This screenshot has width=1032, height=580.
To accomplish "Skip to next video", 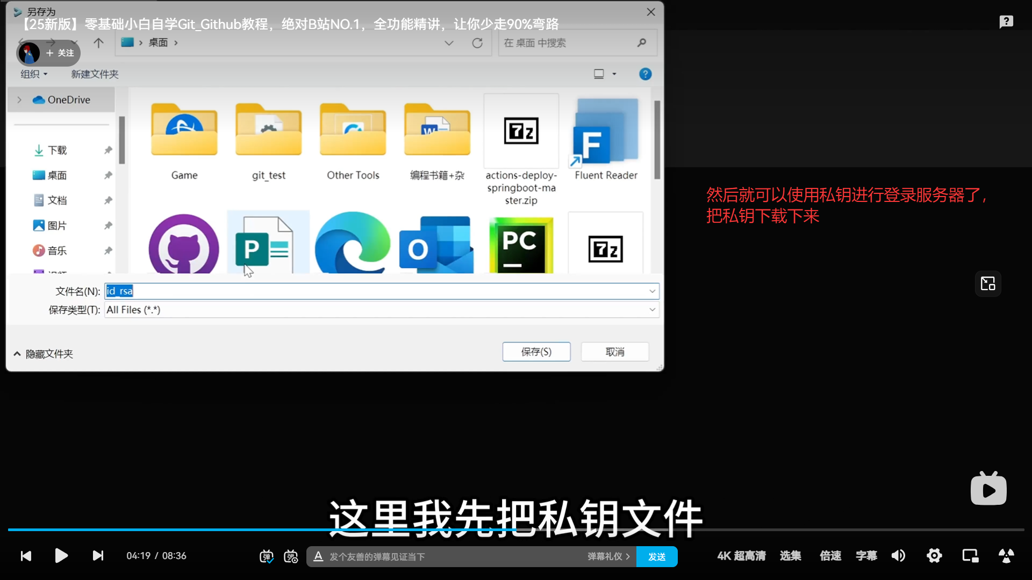I will 98,556.
